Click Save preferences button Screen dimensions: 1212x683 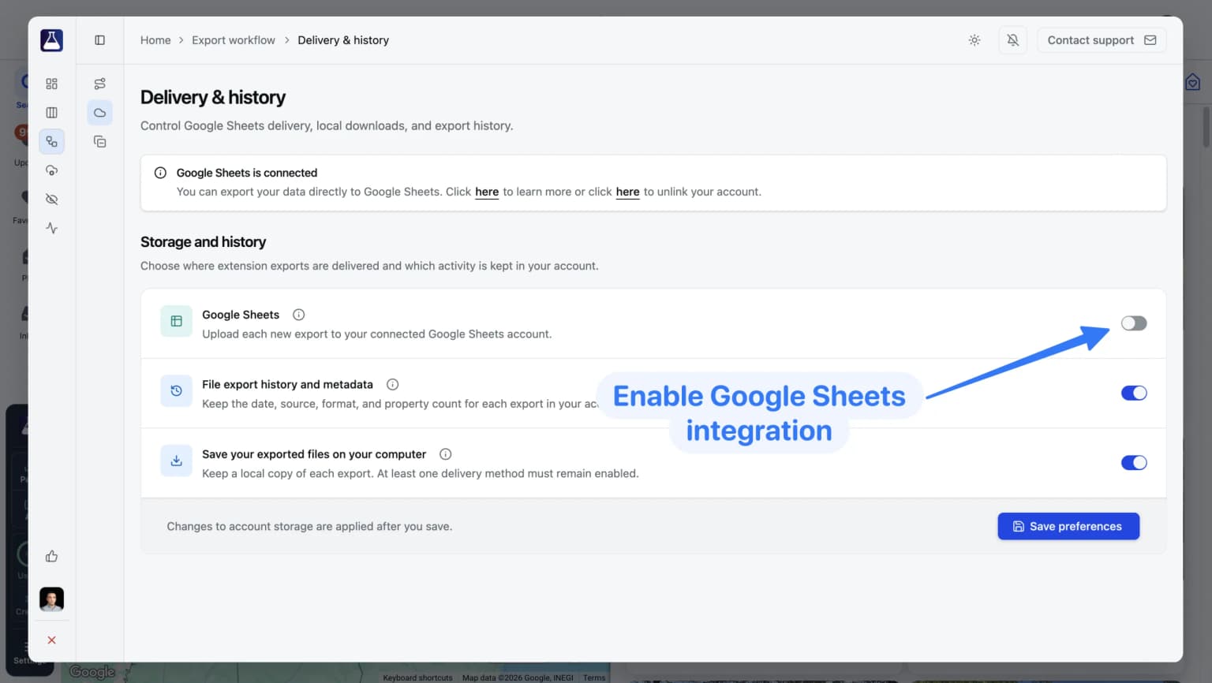tap(1068, 527)
